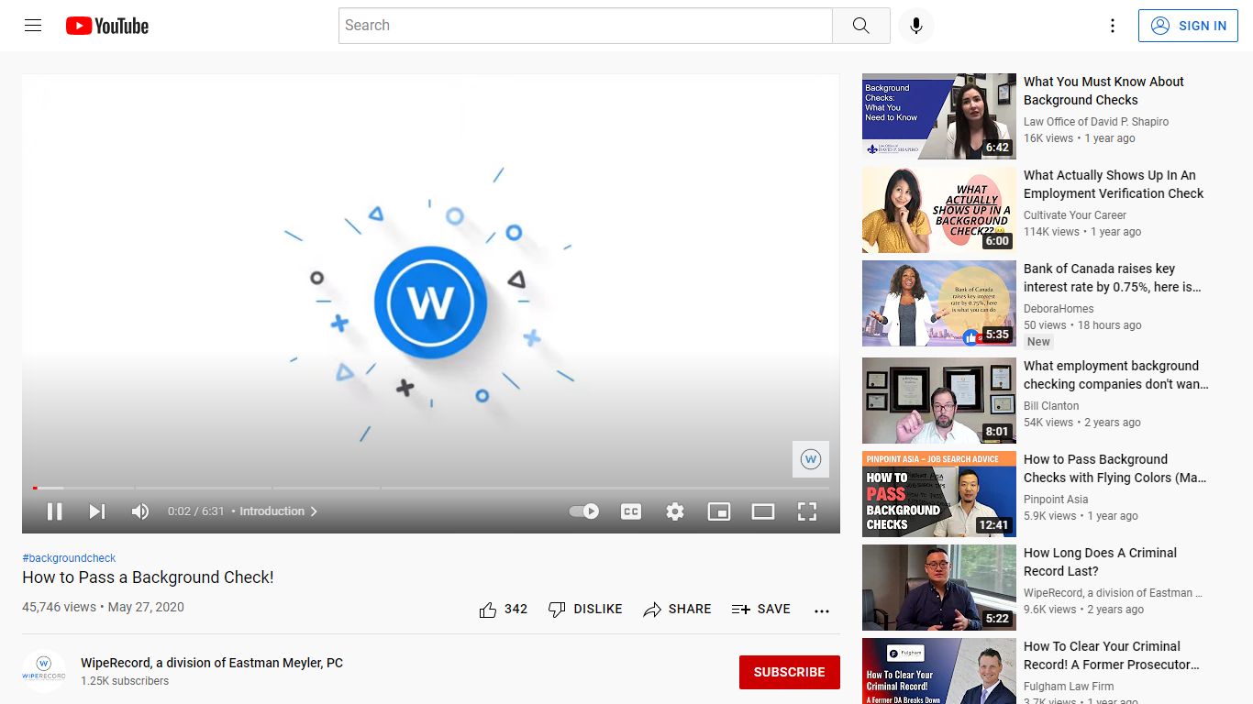Click Pinpoint Asia channel name
This screenshot has height=704, width=1253.
[1056, 500]
